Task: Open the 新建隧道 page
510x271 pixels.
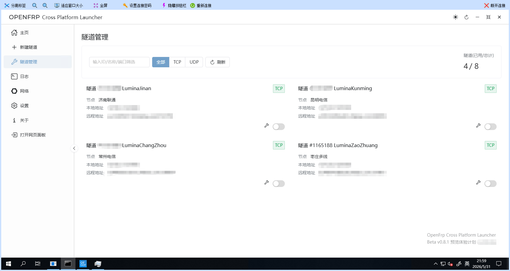Action: [38, 47]
